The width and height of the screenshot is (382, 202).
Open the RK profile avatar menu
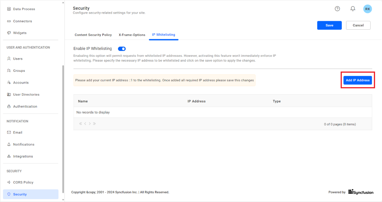tap(367, 8)
